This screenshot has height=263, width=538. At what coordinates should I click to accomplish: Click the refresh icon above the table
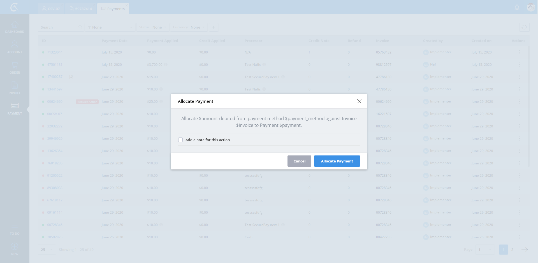tap(524, 27)
